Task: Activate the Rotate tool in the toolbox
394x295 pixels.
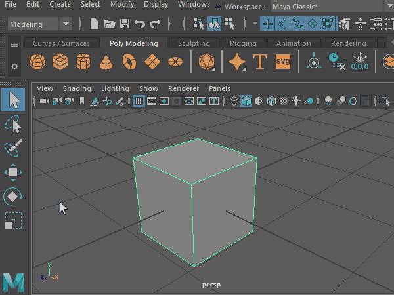Action: coord(13,196)
